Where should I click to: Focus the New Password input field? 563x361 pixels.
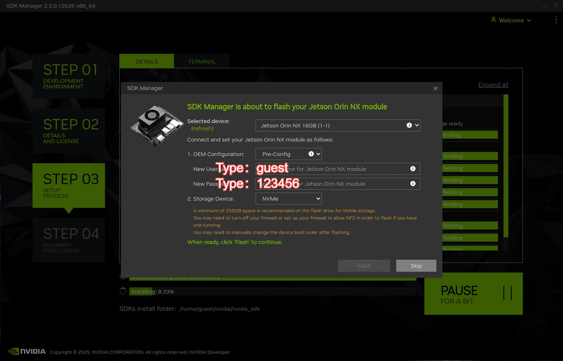(338, 184)
